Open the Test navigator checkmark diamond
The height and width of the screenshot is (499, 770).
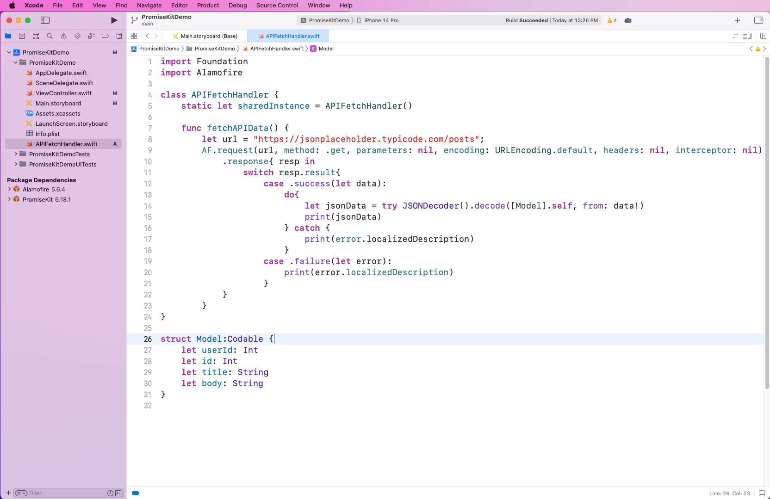[x=77, y=36]
